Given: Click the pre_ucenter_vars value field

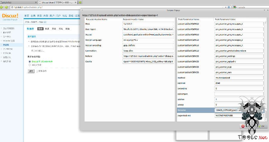Looking at the screenshot, I should 239,72.
